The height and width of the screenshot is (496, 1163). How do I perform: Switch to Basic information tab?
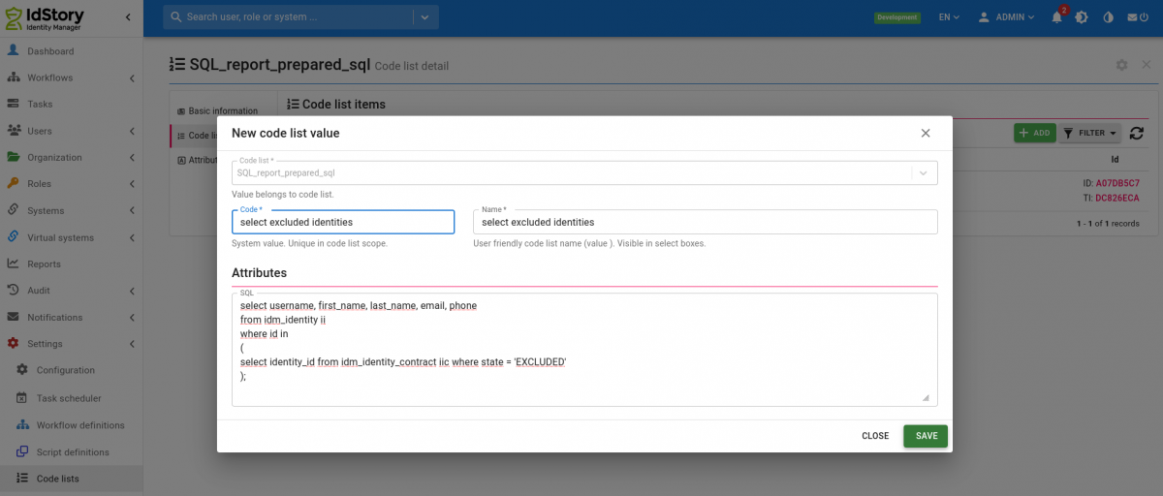[x=223, y=110]
